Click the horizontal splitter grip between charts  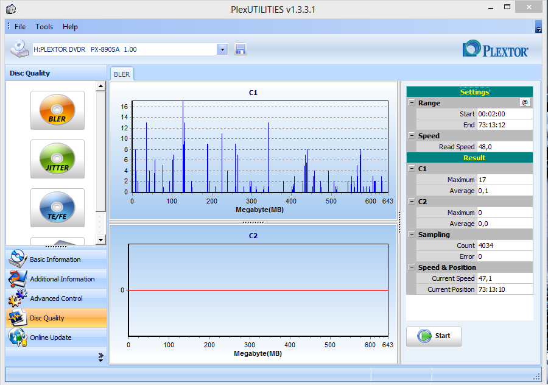[253, 222]
